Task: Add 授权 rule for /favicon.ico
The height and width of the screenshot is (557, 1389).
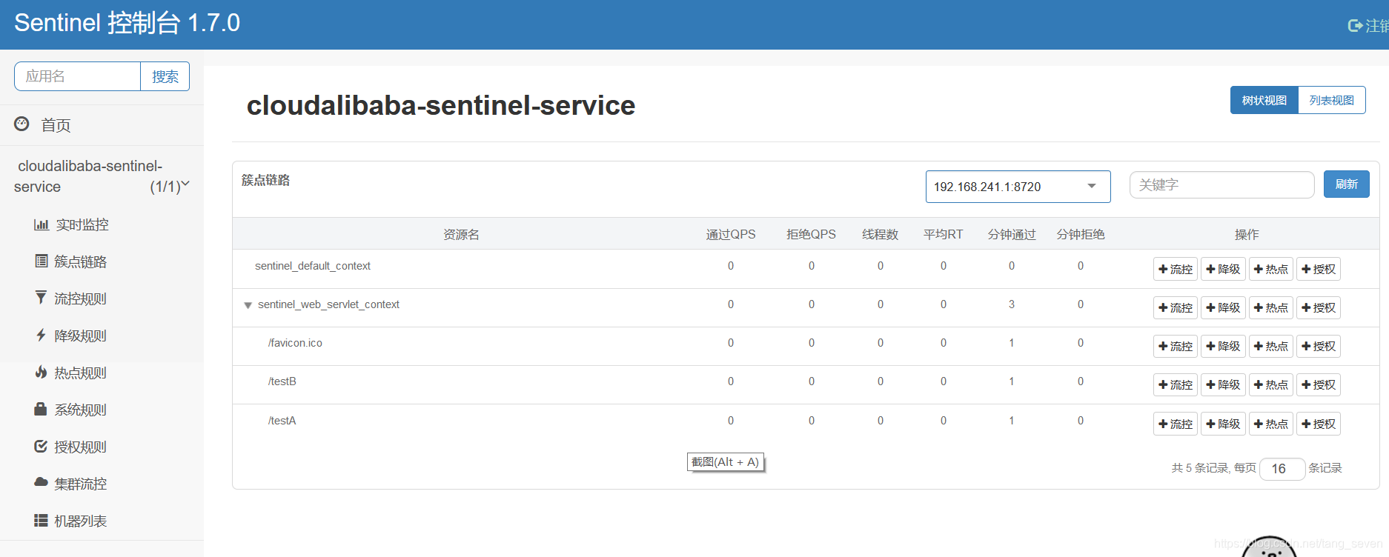Action: tap(1319, 346)
